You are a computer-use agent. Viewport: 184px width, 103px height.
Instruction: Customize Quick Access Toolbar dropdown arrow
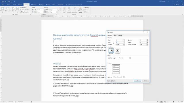coord(14,2)
